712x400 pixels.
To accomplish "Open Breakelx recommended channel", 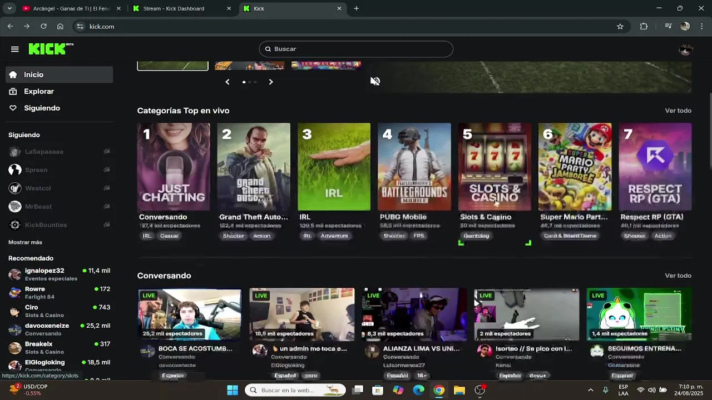I will click(58, 347).
